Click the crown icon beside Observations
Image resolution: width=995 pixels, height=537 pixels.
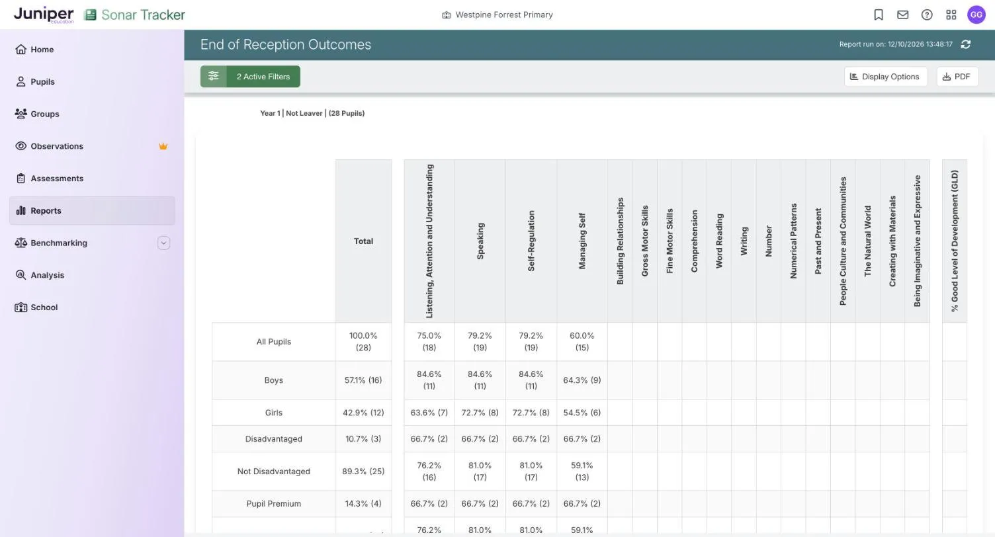[x=163, y=146]
